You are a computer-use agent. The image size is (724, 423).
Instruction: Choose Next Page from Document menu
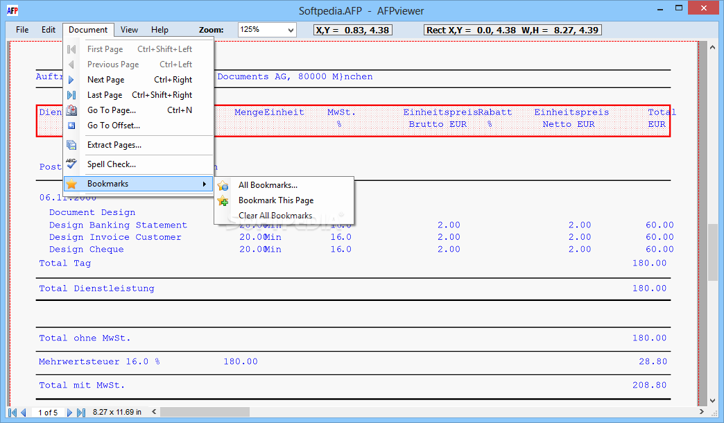coord(139,80)
